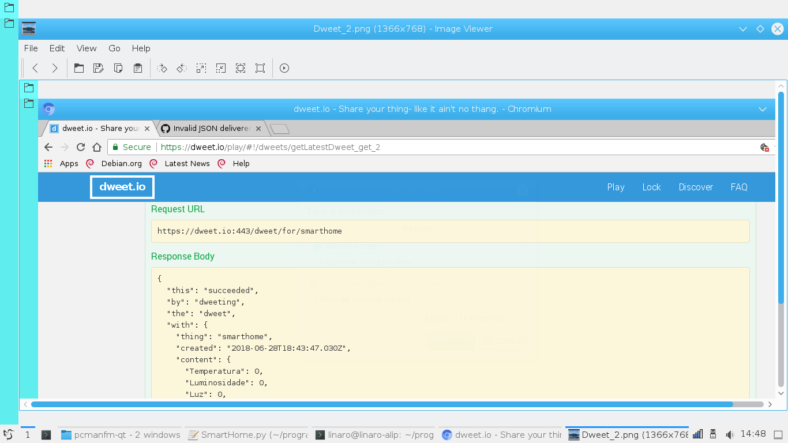Show the image at original size
The width and height of the screenshot is (788, 443).
(260, 68)
